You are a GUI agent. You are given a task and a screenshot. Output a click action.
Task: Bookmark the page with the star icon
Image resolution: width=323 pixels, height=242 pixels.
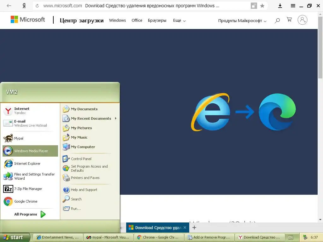(x=262, y=6)
